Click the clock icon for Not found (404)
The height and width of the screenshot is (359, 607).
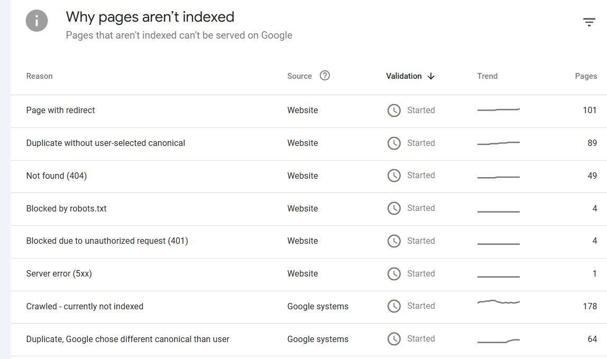[394, 176]
